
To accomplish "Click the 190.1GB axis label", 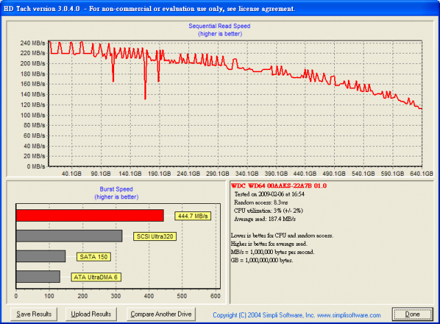I will (x=159, y=174).
